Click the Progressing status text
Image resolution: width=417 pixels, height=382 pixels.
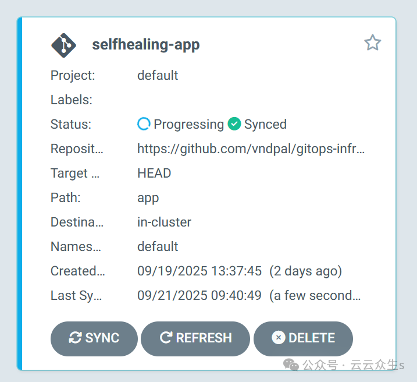coord(188,124)
